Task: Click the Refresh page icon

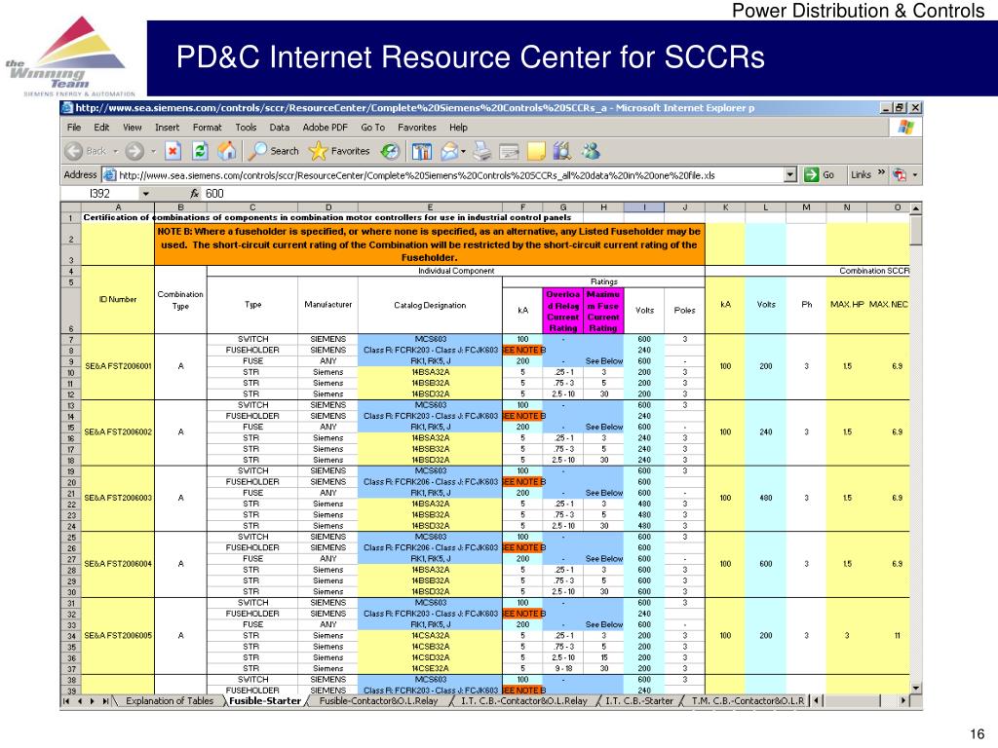Action: click(200, 151)
